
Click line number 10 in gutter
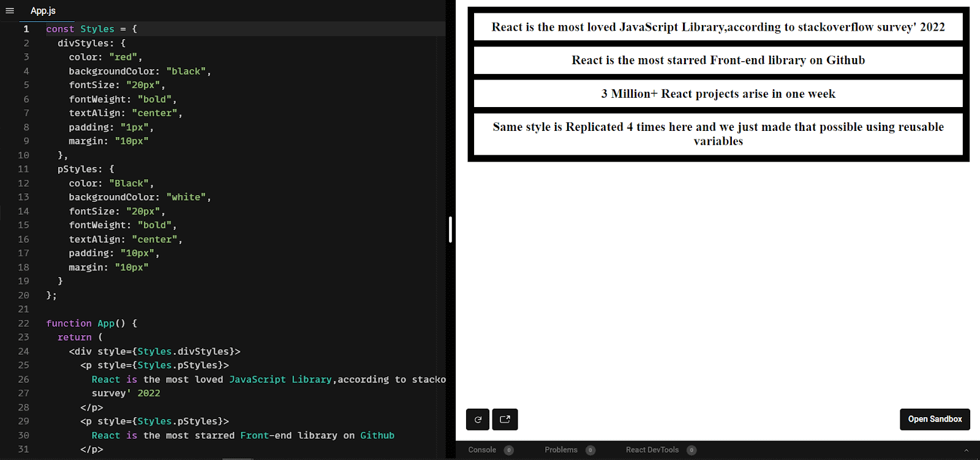pyautogui.click(x=23, y=155)
